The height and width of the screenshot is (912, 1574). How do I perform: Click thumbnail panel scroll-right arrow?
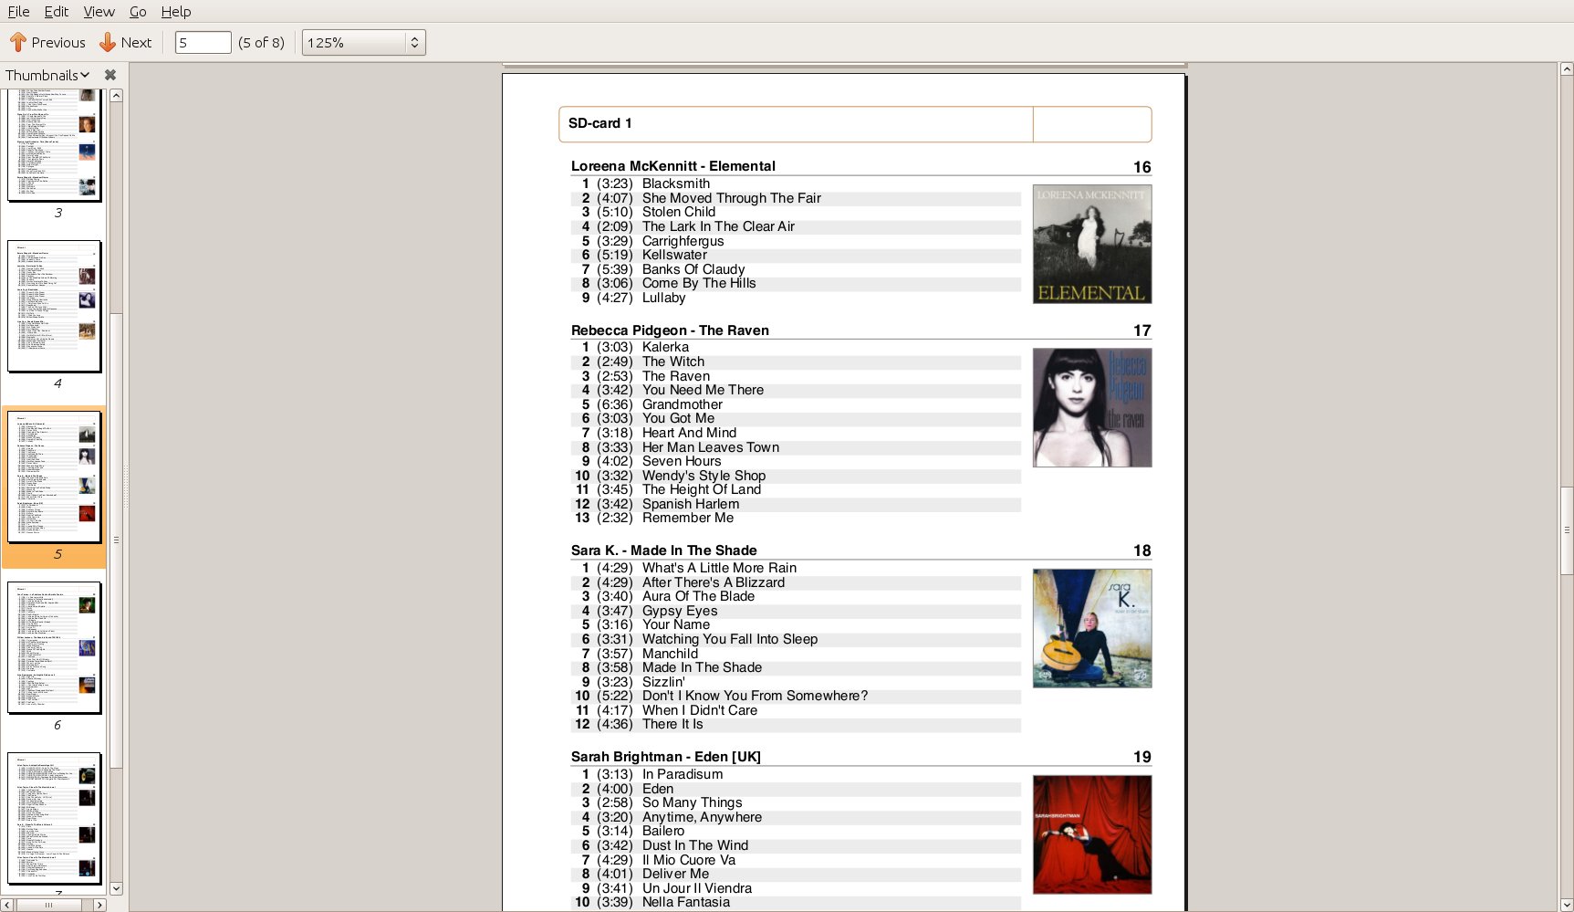(x=100, y=905)
